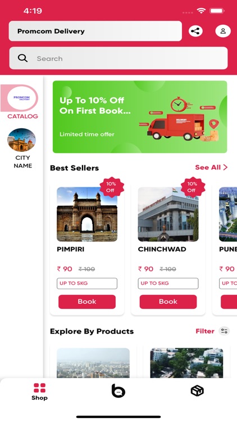
Task: Select the Shop tab grid icon
Action: click(x=39, y=388)
